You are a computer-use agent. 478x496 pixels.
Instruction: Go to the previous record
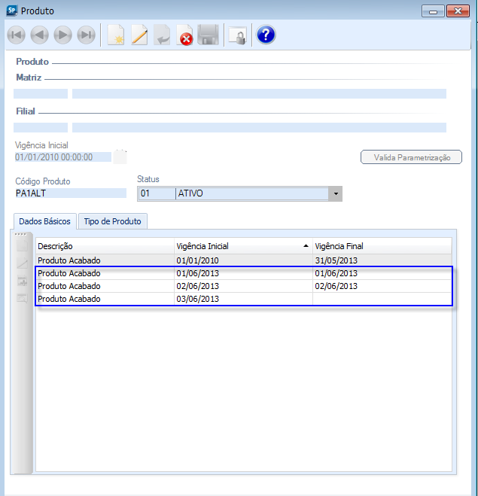click(x=39, y=35)
